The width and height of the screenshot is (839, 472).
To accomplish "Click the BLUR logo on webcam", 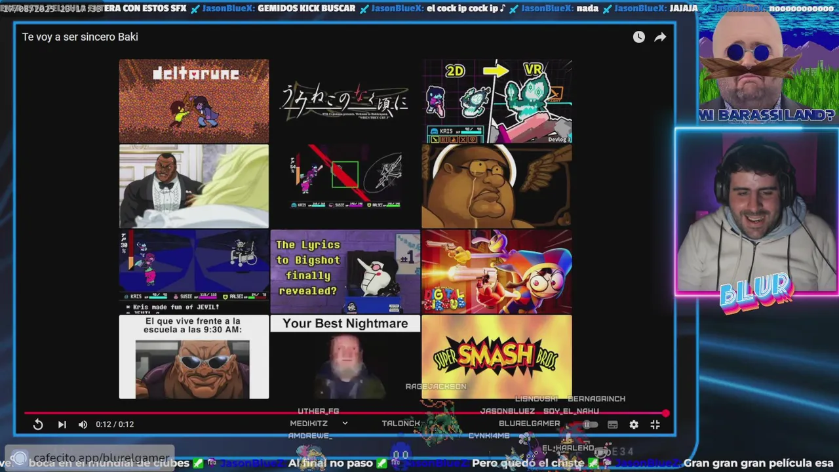I will (x=757, y=292).
